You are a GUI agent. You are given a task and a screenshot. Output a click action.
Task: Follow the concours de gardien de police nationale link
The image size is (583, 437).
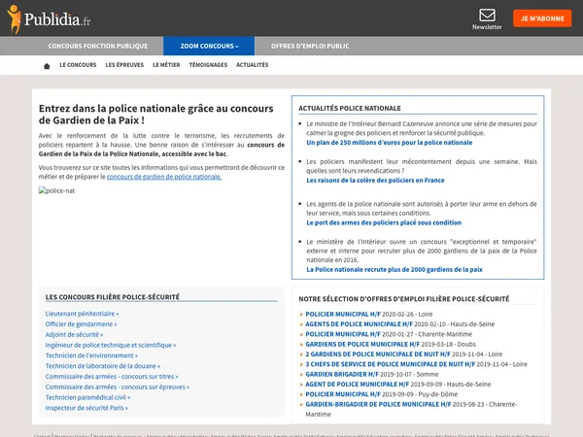click(x=164, y=177)
